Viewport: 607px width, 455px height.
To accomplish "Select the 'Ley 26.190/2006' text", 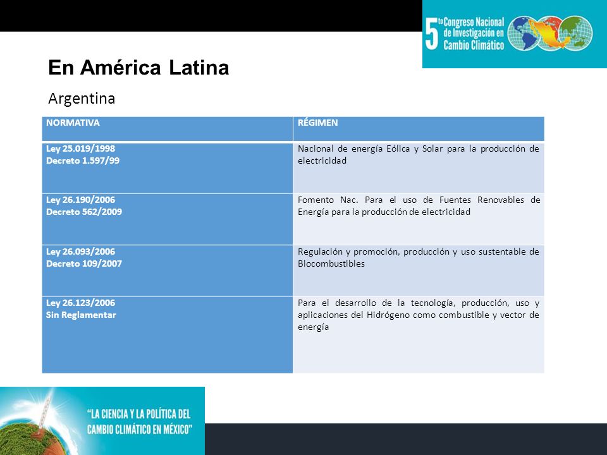I will click(80, 200).
